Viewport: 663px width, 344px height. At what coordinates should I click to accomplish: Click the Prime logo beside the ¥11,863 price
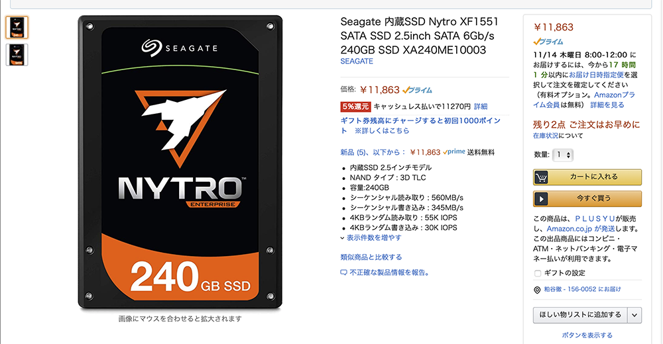[417, 91]
